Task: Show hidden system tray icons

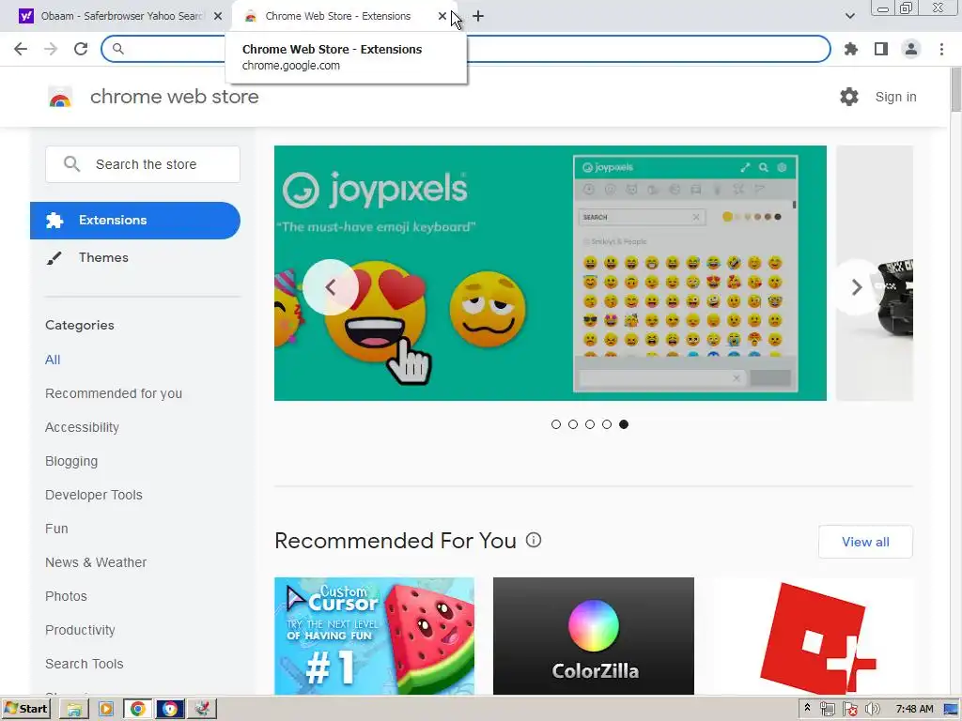Action: (x=807, y=708)
